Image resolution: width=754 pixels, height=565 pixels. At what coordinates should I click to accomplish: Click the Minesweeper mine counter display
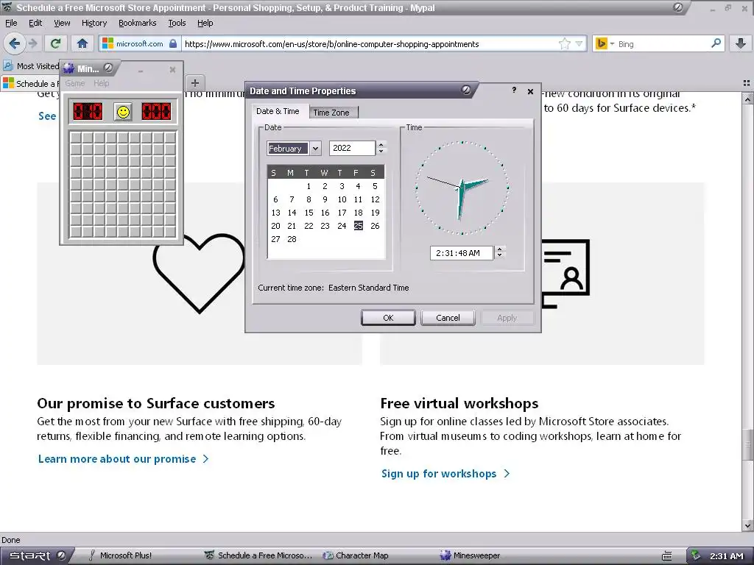88,112
